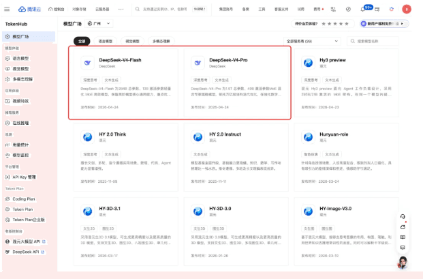This screenshot has width=423, height=279.
Task: Open the 全部服务商 provider dropdown
Action: point(312,41)
